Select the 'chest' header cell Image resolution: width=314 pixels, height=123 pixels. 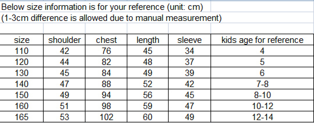(106, 40)
